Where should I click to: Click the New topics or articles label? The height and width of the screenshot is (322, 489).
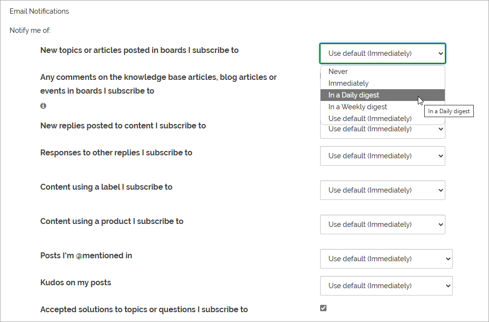click(139, 50)
